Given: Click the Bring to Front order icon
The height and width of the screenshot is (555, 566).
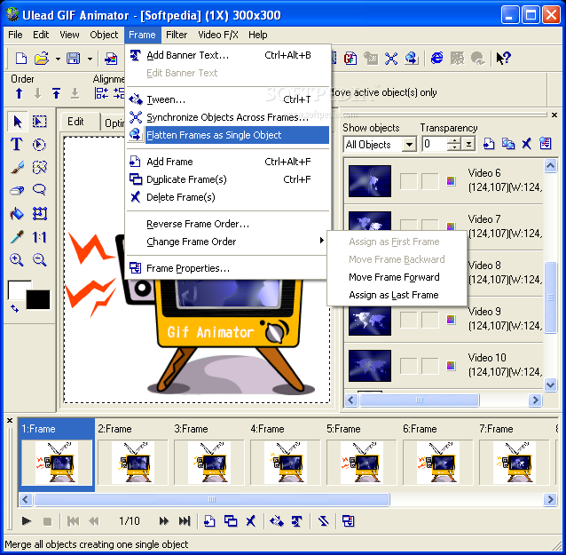Looking at the screenshot, I should [56, 93].
